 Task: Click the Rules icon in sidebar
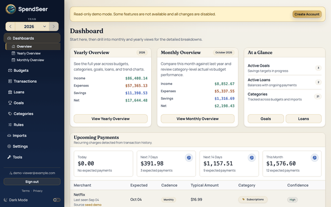pos(10,125)
